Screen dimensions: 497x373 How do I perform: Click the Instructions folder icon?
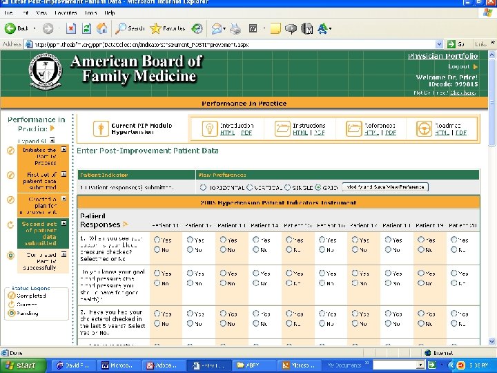tap(282, 128)
